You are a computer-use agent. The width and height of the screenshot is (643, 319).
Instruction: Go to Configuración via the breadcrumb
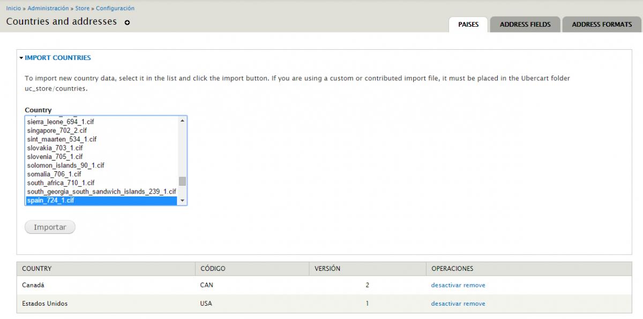[x=115, y=8]
